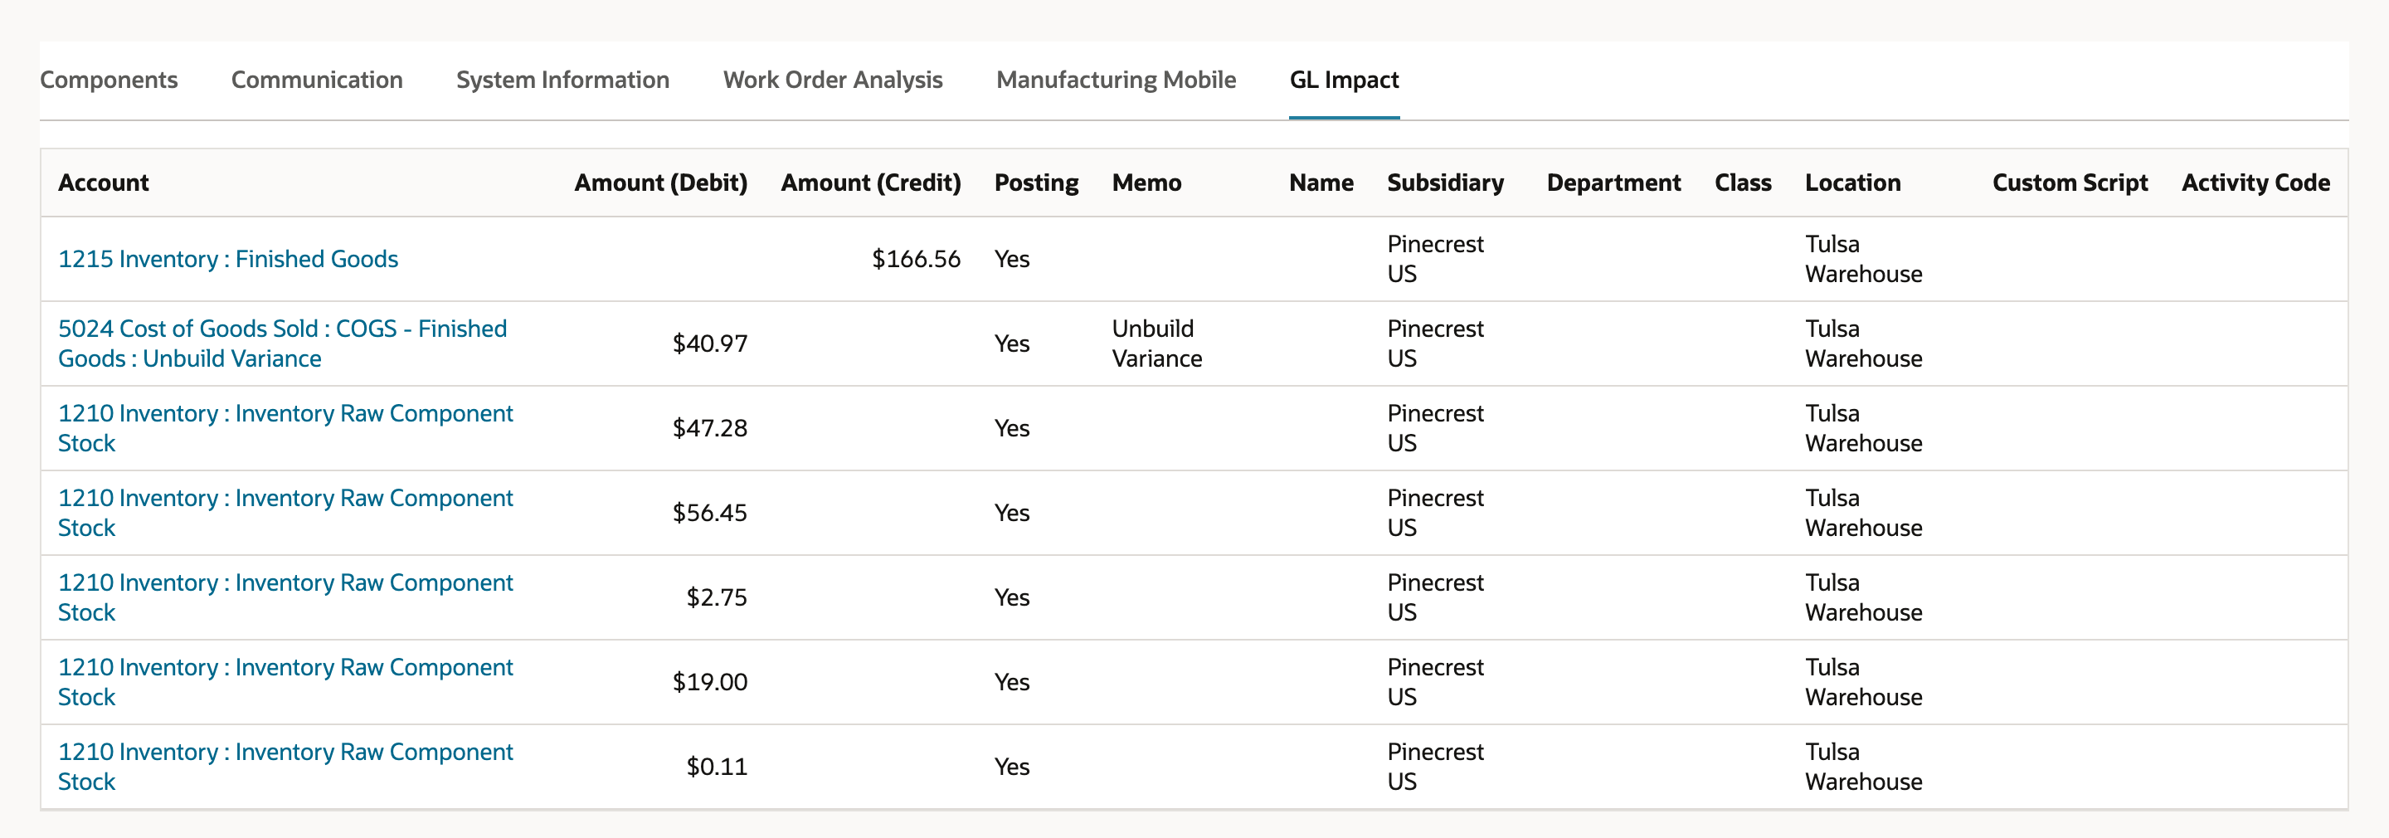Select the GL Impact tab
The height and width of the screenshot is (838, 2389).
click(x=1344, y=80)
